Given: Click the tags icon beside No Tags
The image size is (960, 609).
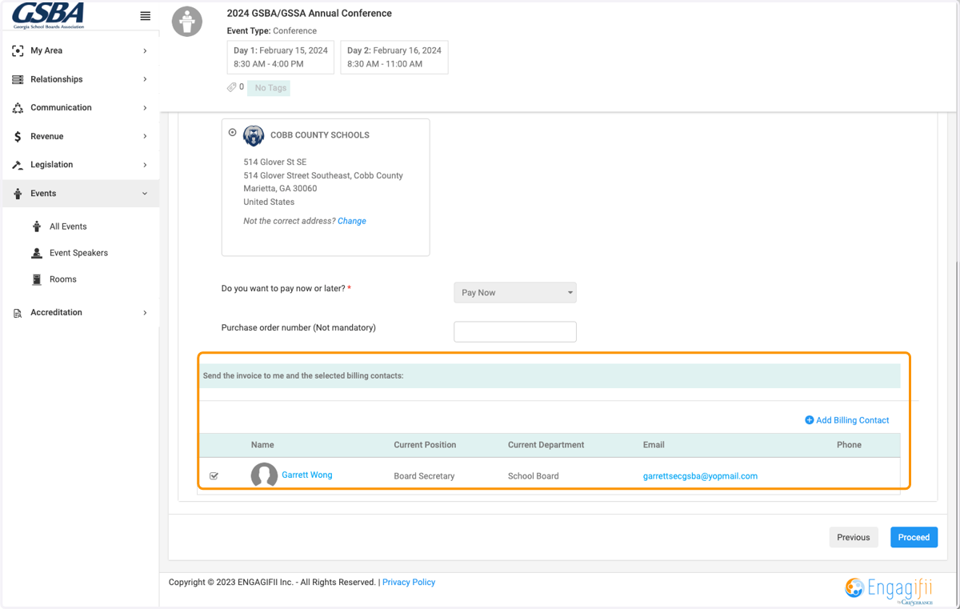Looking at the screenshot, I should [x=232, y=87].
